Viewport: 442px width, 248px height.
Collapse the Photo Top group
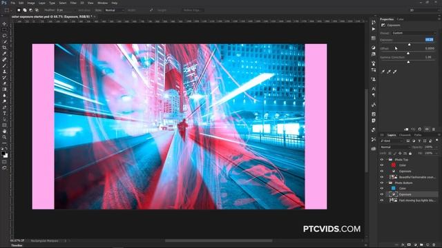point(387,159)
